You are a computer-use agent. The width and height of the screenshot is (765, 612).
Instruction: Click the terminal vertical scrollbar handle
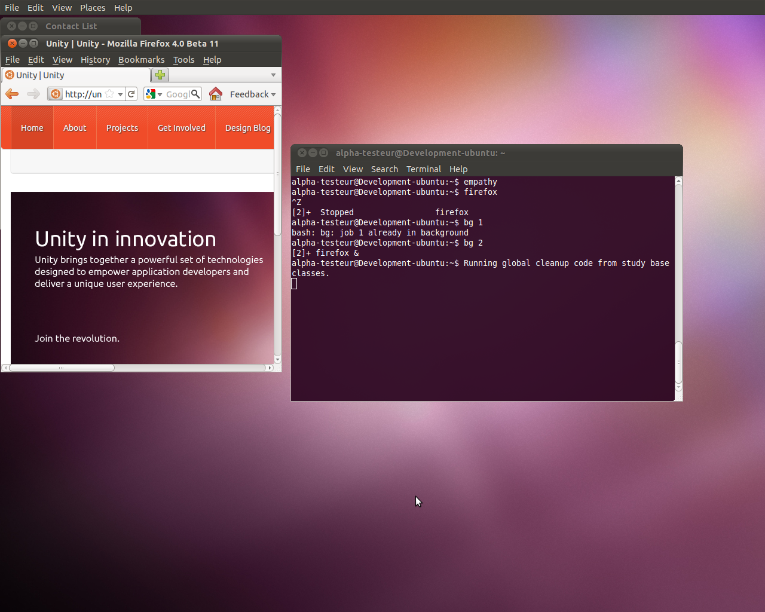[678, 363]
